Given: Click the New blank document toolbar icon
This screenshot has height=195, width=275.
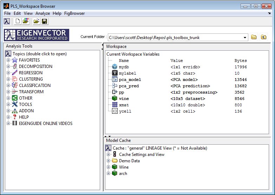Looking at the screenshot, I should click(x=18, y=21).
